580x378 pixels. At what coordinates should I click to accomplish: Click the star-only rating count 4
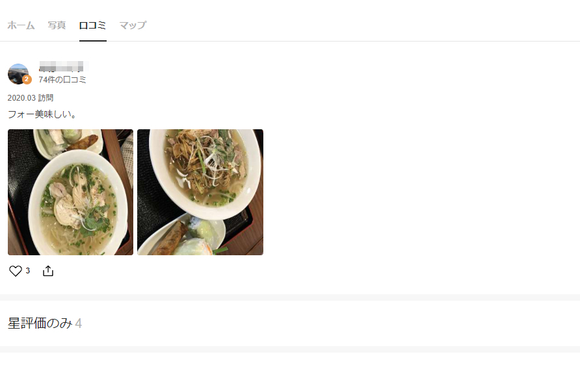[x=79, y=323]
